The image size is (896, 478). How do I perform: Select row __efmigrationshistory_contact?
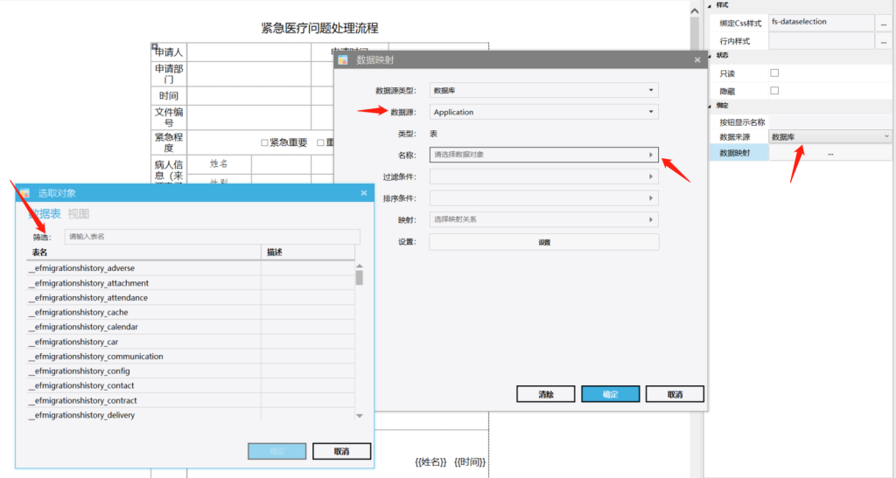pyautogui.click(x=190, y=385)
